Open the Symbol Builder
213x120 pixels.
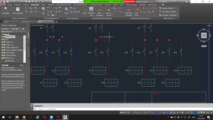pos(167,8)
